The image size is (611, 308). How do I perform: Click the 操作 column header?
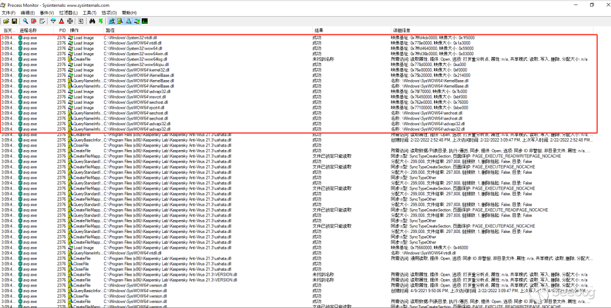point(85,30)
